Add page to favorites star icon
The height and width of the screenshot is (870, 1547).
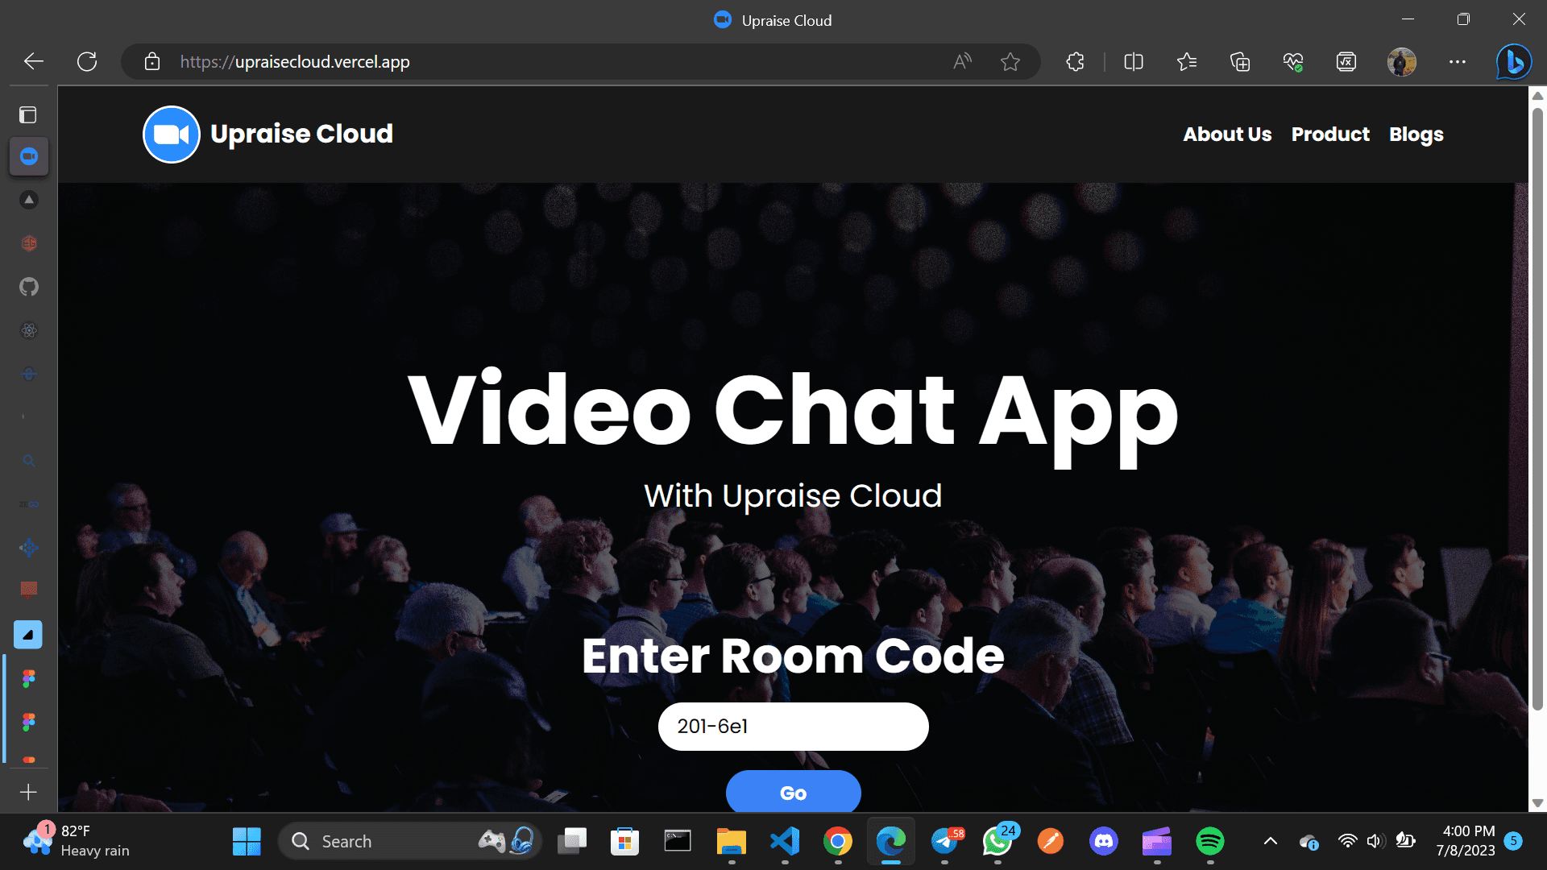(1010, 61)
